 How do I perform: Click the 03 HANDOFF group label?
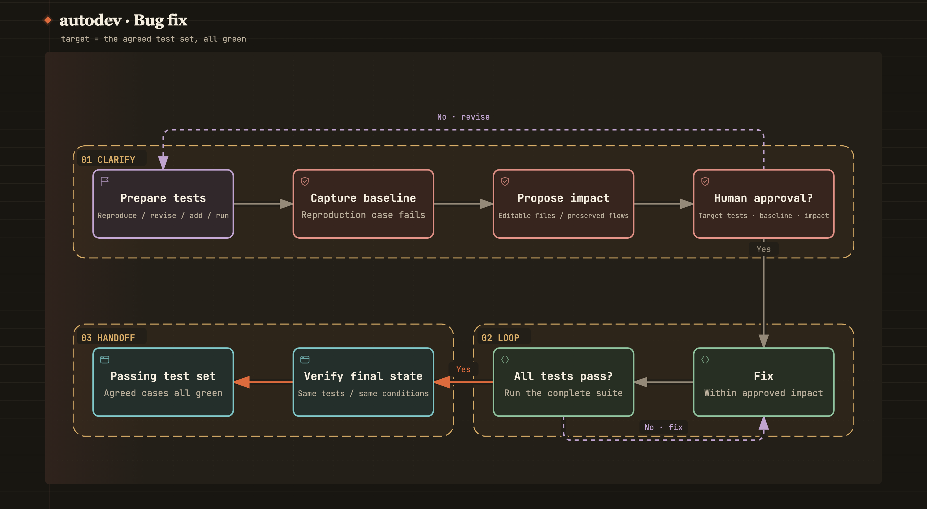[x=108, y=338]
